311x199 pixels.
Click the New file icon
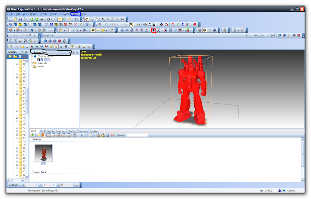[x=11, y=19]
